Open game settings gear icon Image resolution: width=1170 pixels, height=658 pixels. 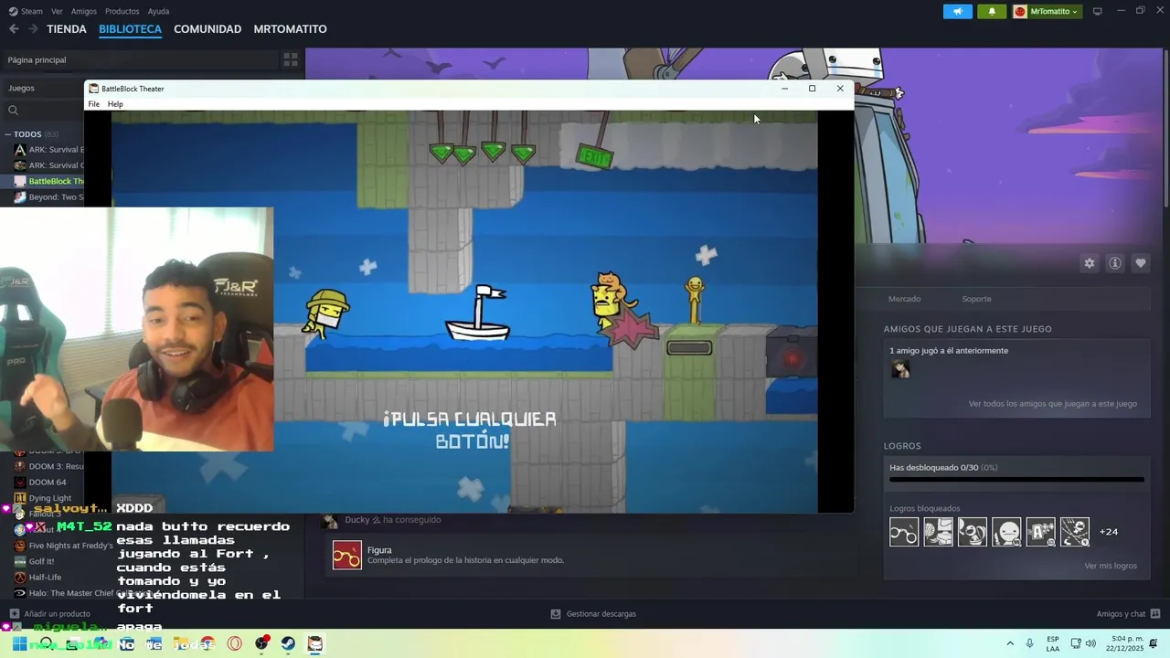(x=1090, y=263)
